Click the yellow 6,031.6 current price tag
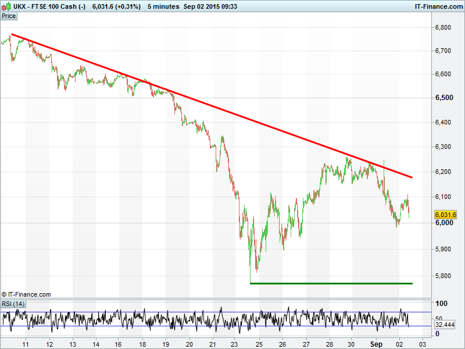Screen dimensions: 465x349 [x=446, y=215]
